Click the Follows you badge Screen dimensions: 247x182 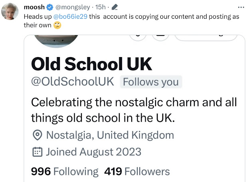pyautogui.click(x=151, y=82)
